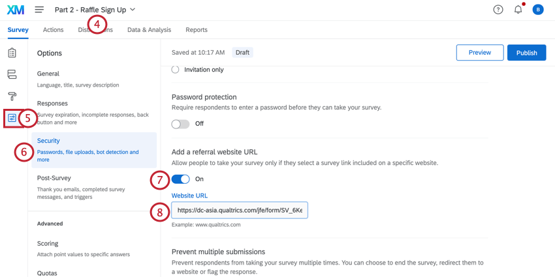Go to the Reports tab
Image resolution: width=555 pixels, height=277 pixels.
(197, 30)
